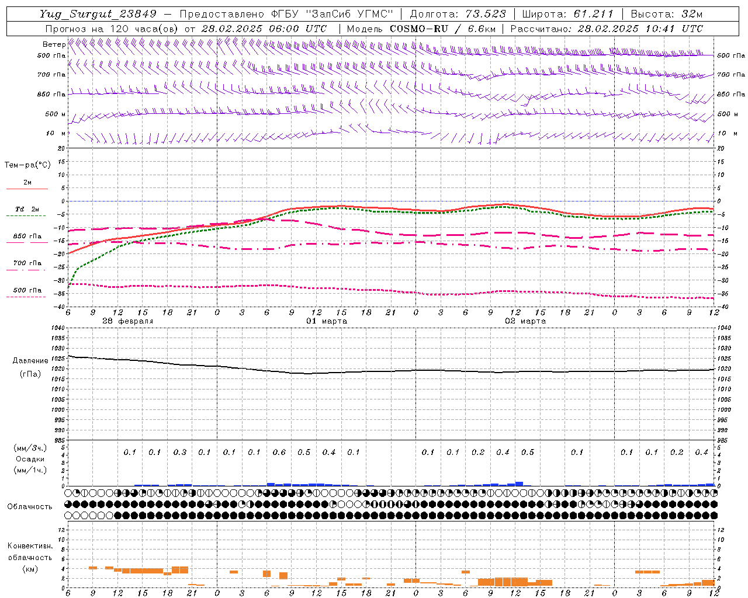The image size is (748, 598).
Task: Click the Рассчитано: 28.02.2025 10:41 UTC text
Action: pos(607,29)
